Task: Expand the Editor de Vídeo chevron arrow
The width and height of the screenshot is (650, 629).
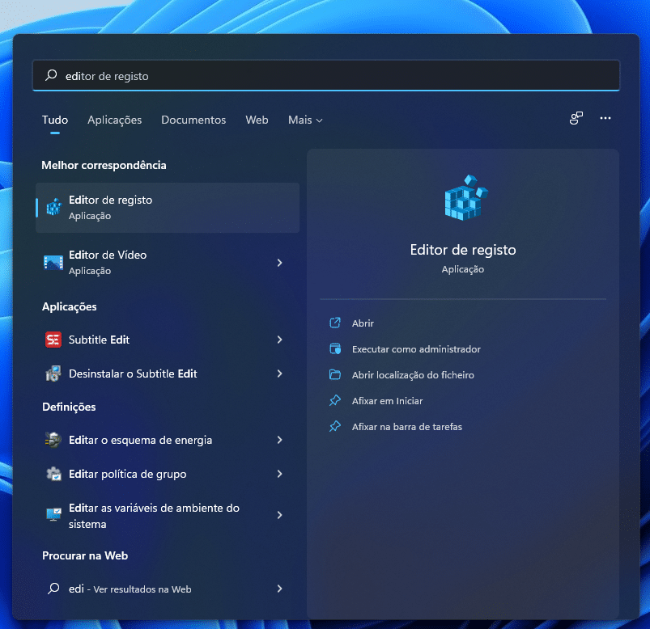Action: click(279, 263)
